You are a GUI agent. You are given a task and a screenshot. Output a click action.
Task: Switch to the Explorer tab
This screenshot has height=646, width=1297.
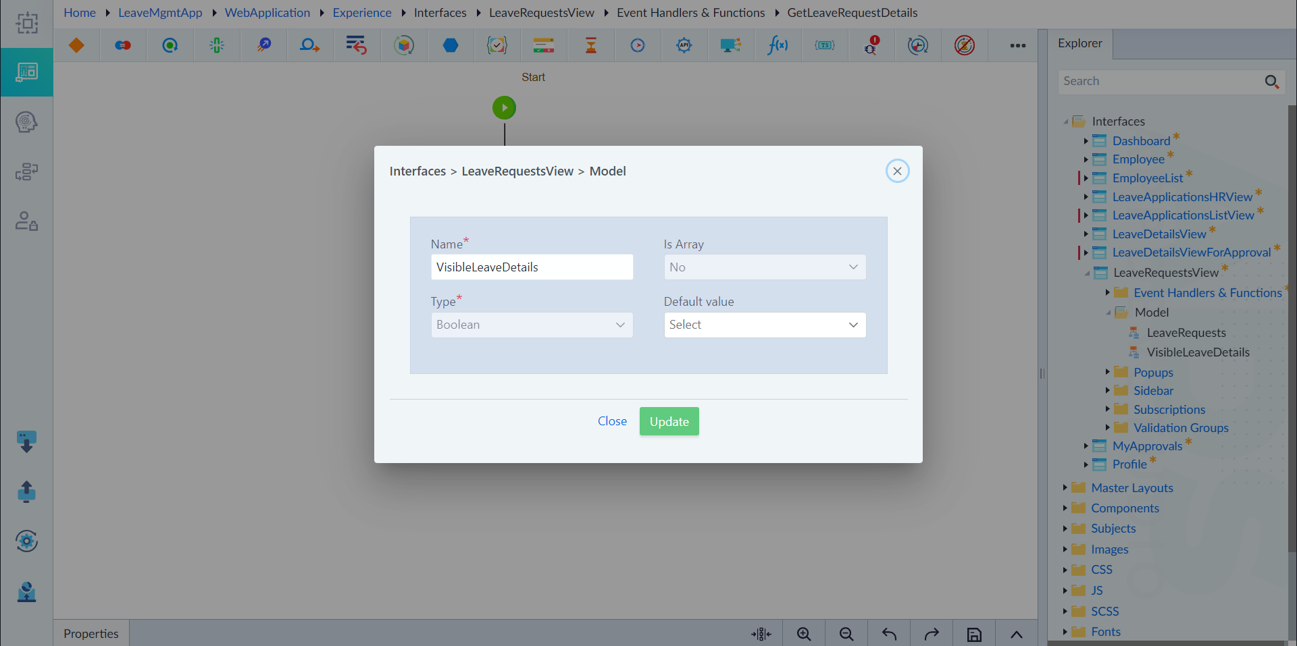[1079, 44]
